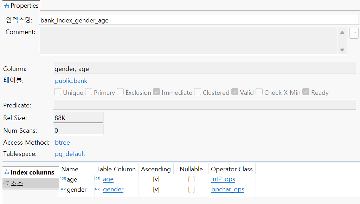Switch to the 소스 source tab
Screen dimensions: 360x204
(31, 183)
